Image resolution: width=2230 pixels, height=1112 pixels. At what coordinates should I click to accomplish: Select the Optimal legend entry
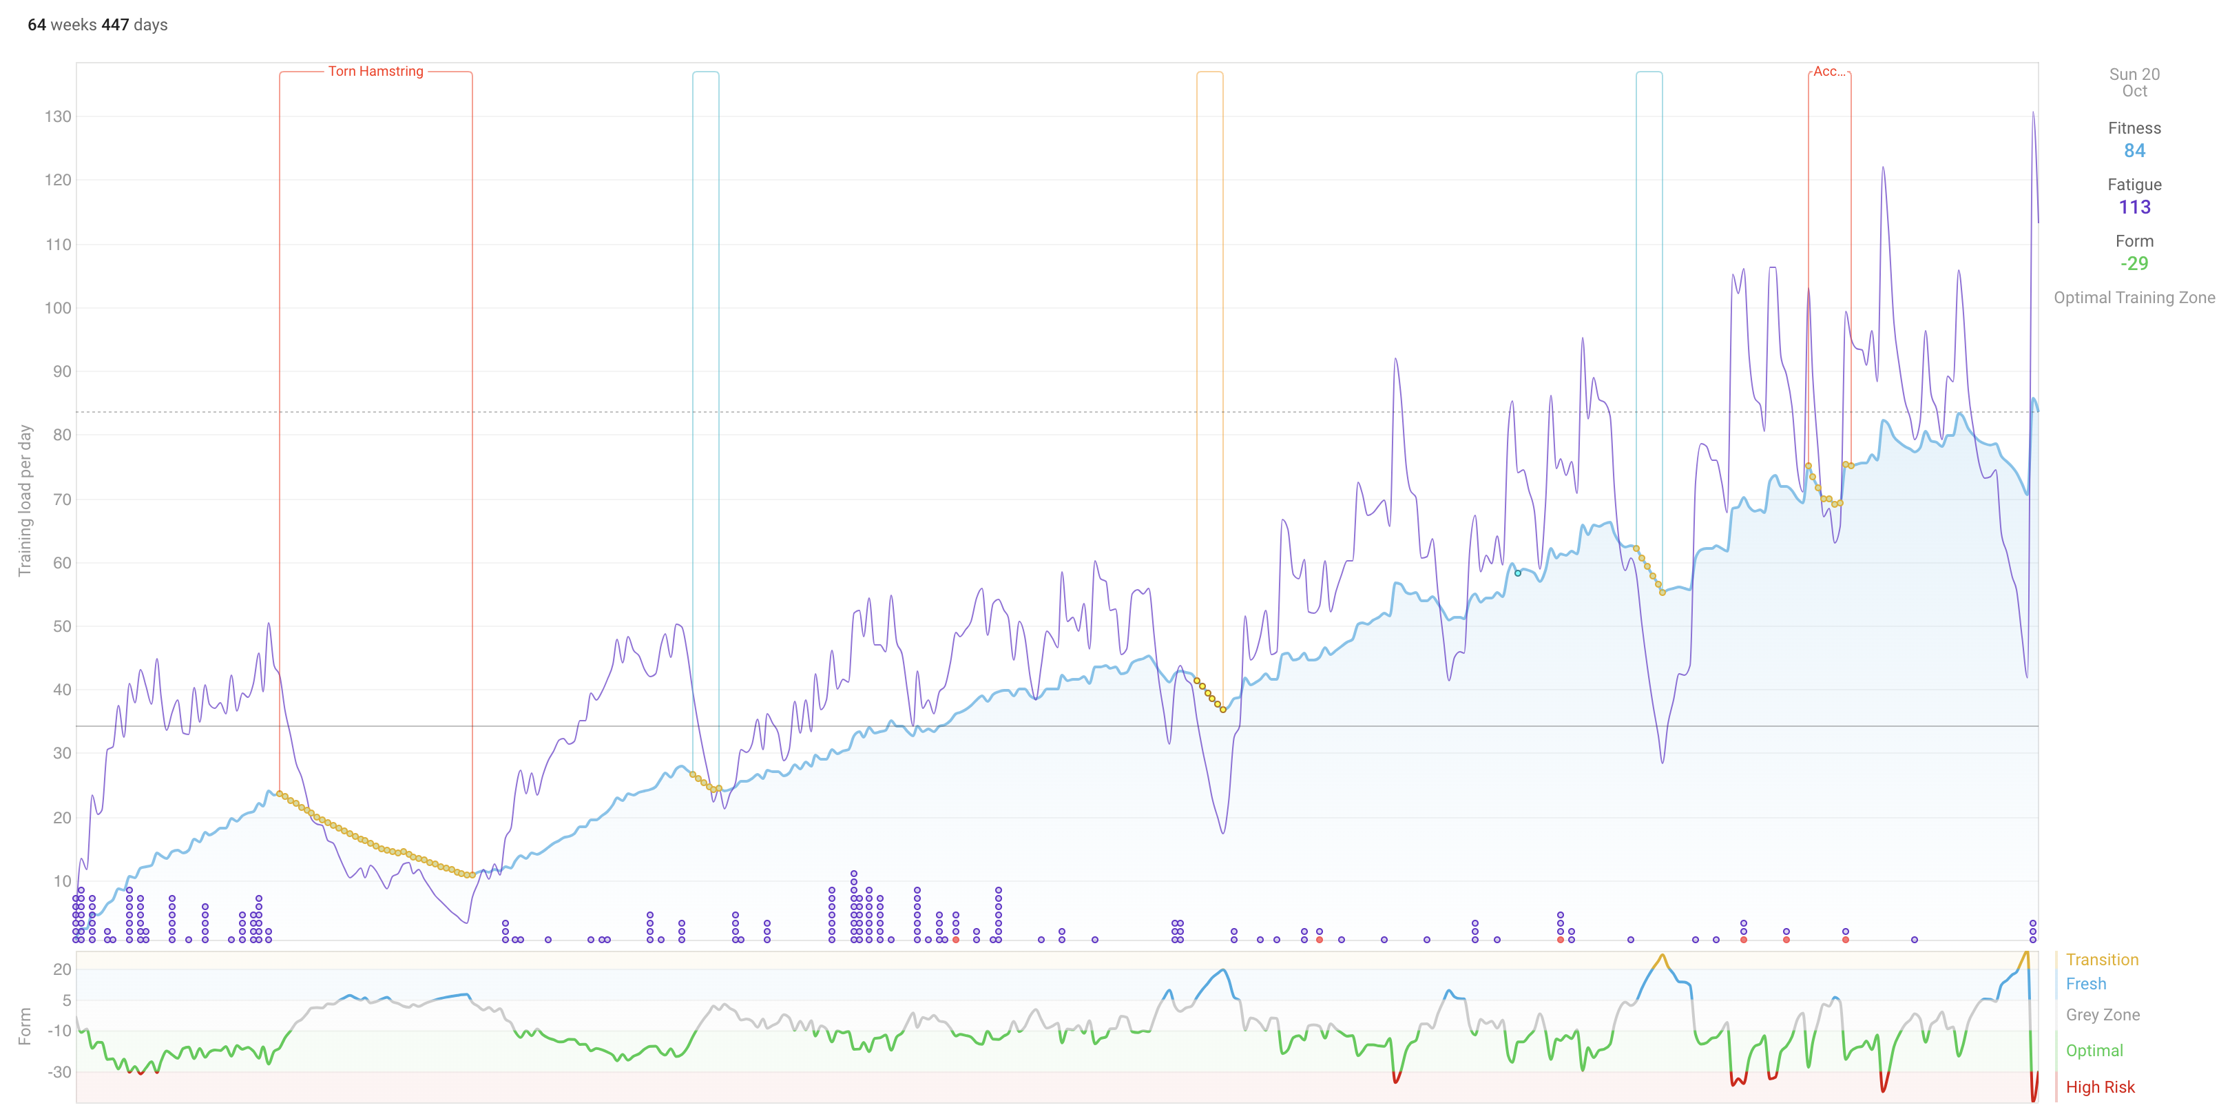click(x=2094, y=1051)
